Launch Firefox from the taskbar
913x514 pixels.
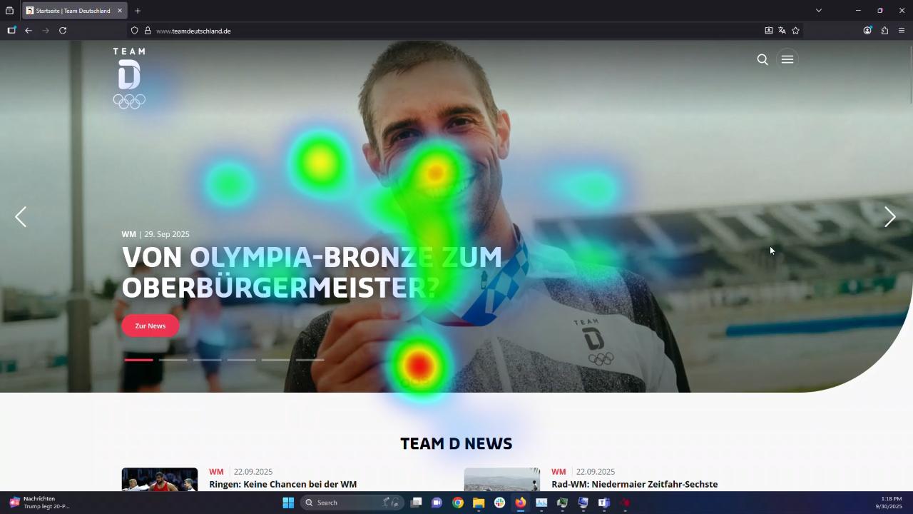tap(520, 503)
